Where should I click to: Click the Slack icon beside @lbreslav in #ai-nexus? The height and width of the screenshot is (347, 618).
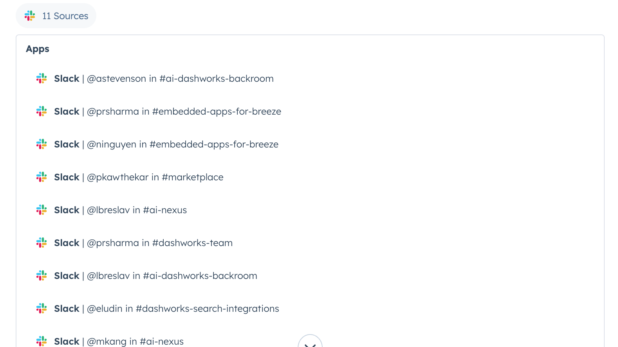tap(42, 210)
